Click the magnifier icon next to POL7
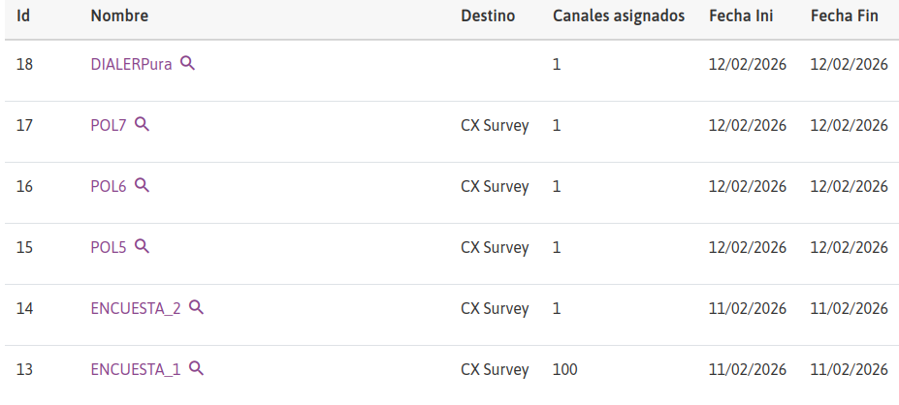This screenshot has width=899, height=405. 142,124
